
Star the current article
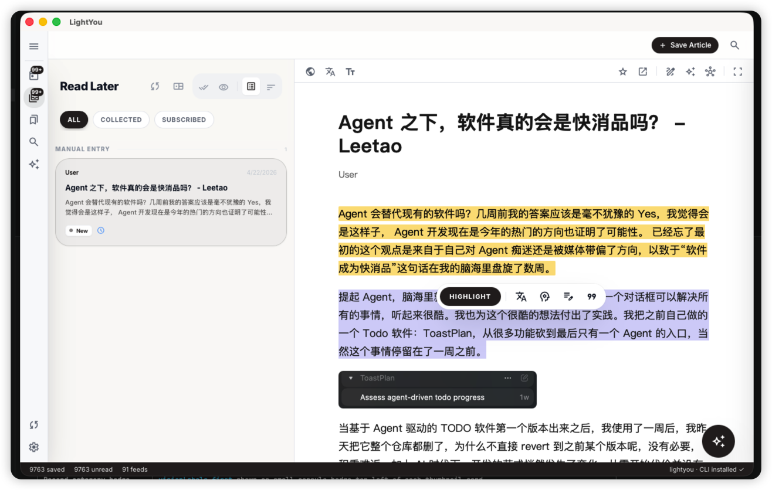tap(623, 72)
